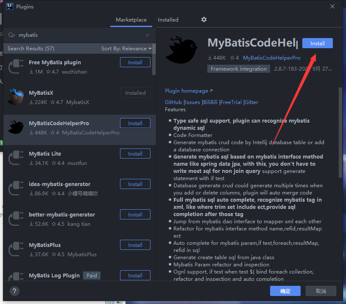This screenshot has width=346, height=304.
Task: Select the MyBatisX bird icon
Action: [x=16, y=97]
